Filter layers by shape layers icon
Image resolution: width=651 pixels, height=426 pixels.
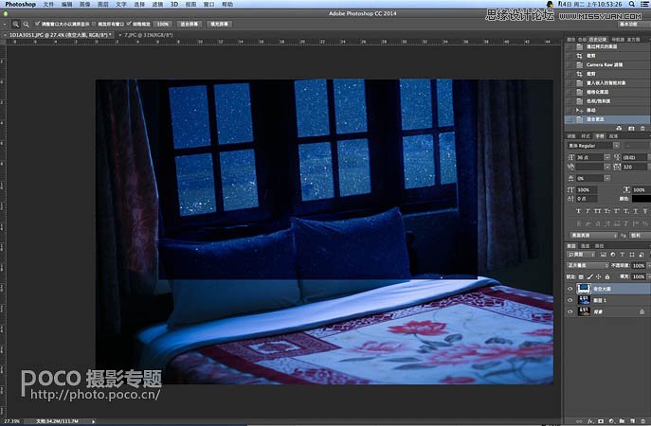(x=631, y=255)
